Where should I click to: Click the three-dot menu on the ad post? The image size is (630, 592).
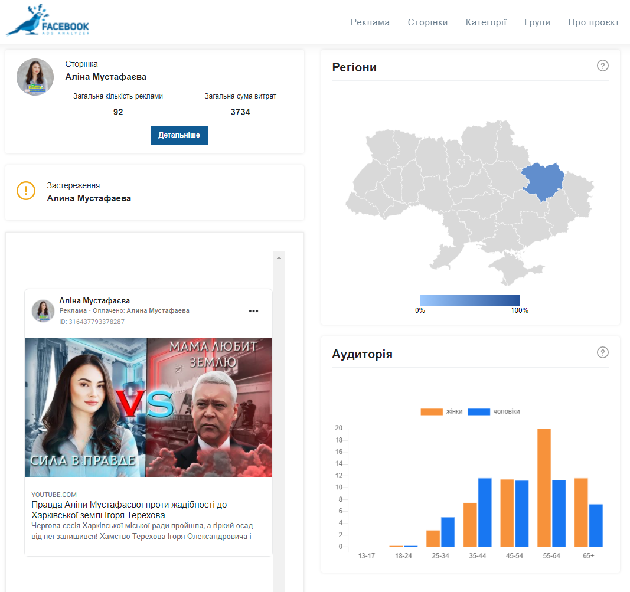(253, 311)
